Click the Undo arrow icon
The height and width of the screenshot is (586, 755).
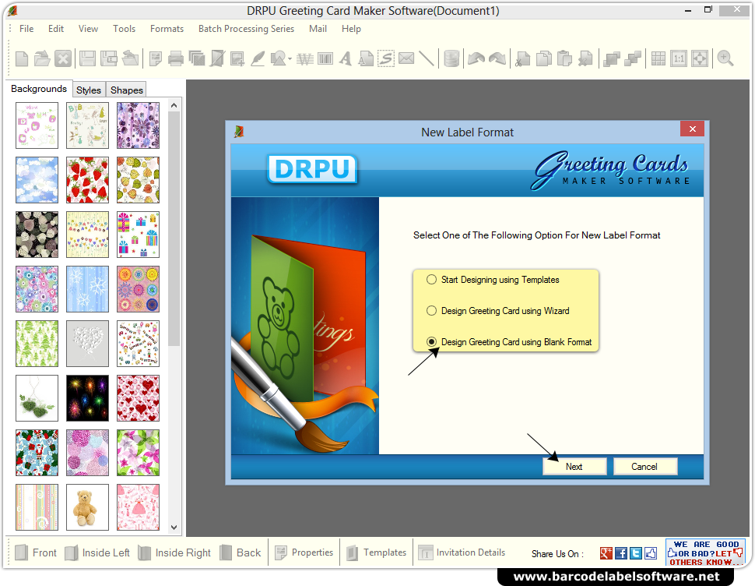[x=476, y=58]
